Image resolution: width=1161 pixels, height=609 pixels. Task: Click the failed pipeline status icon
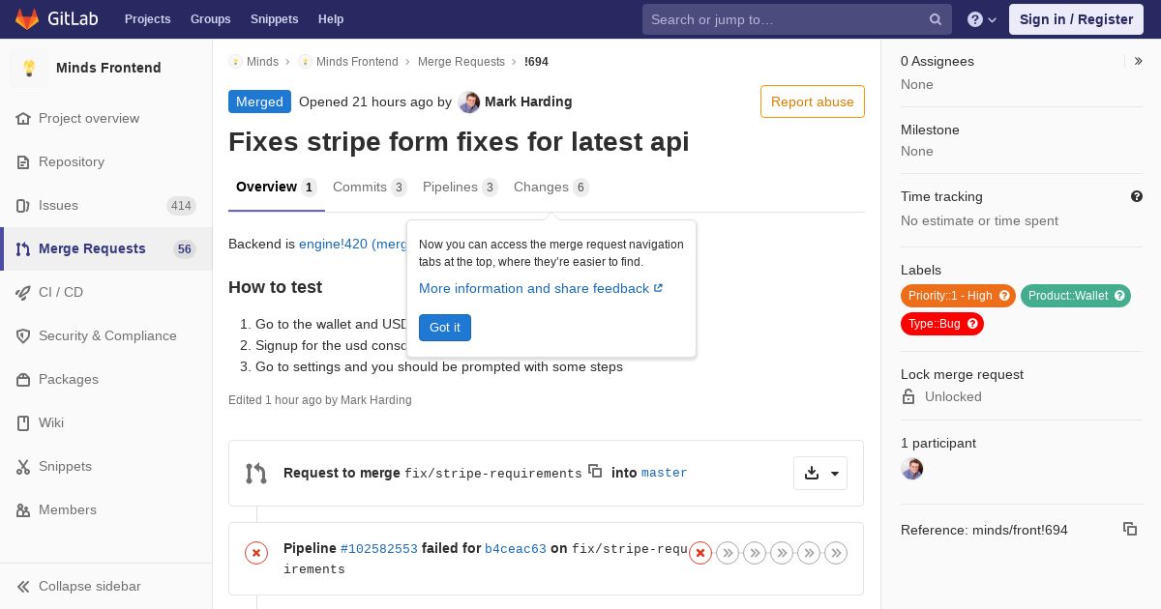[256, 553]
